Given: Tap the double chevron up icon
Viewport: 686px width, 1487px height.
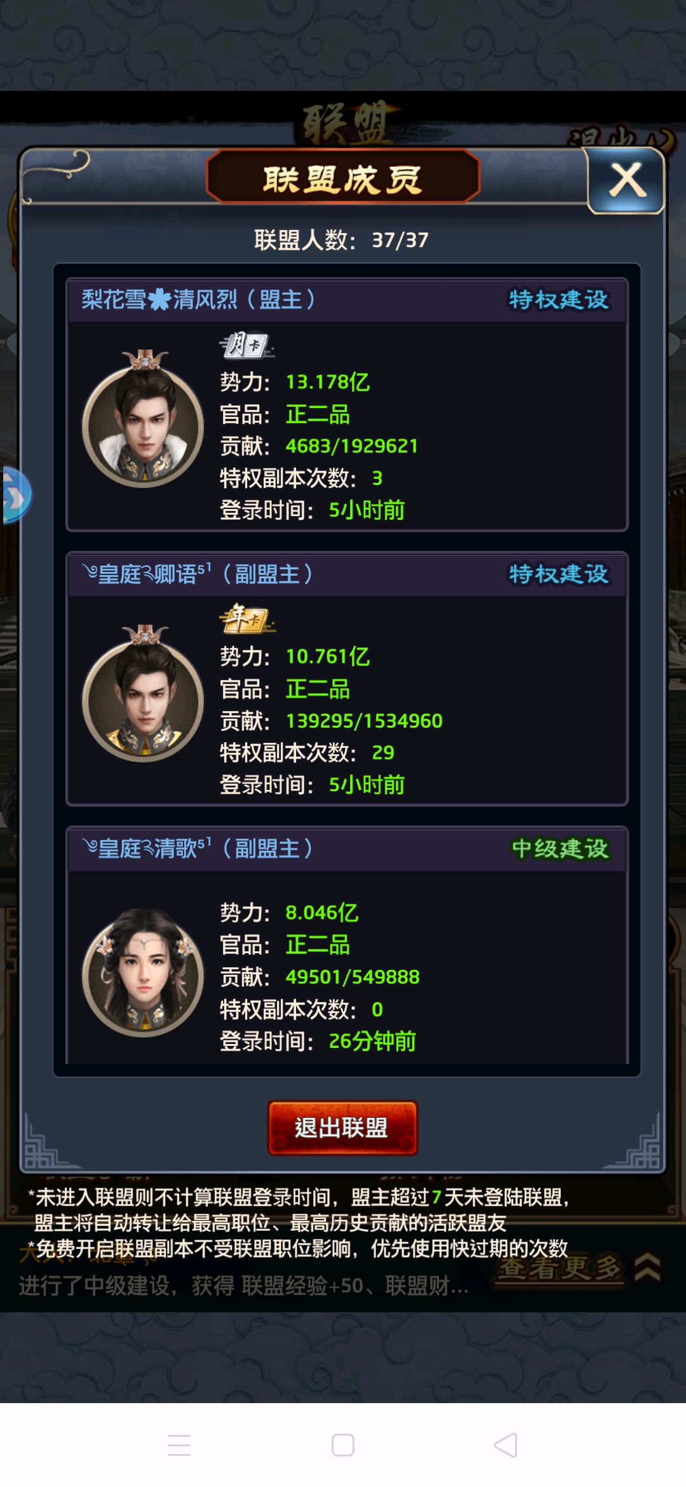Looking at the screenshot, I should pyautogui.click(x=647, y=1268).
